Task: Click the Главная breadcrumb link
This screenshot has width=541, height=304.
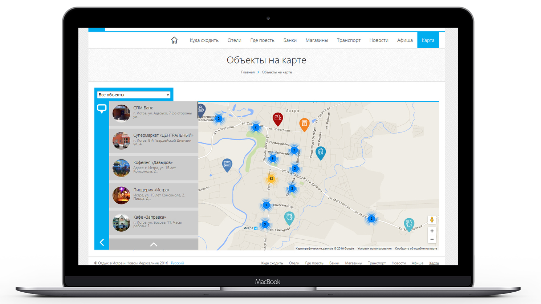Action: click(x=248, y=72)
